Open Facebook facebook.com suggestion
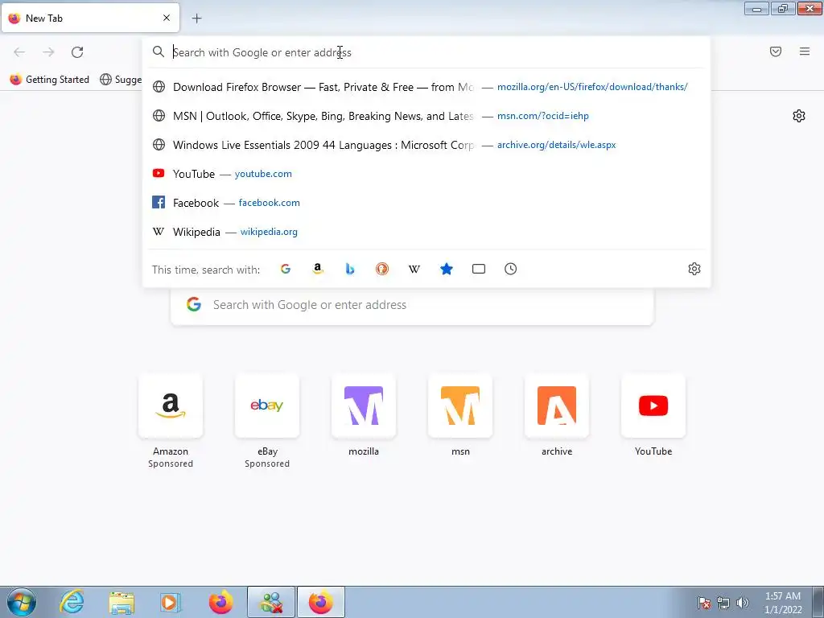The height and width of the screenshot is (618, 824). 426,202
